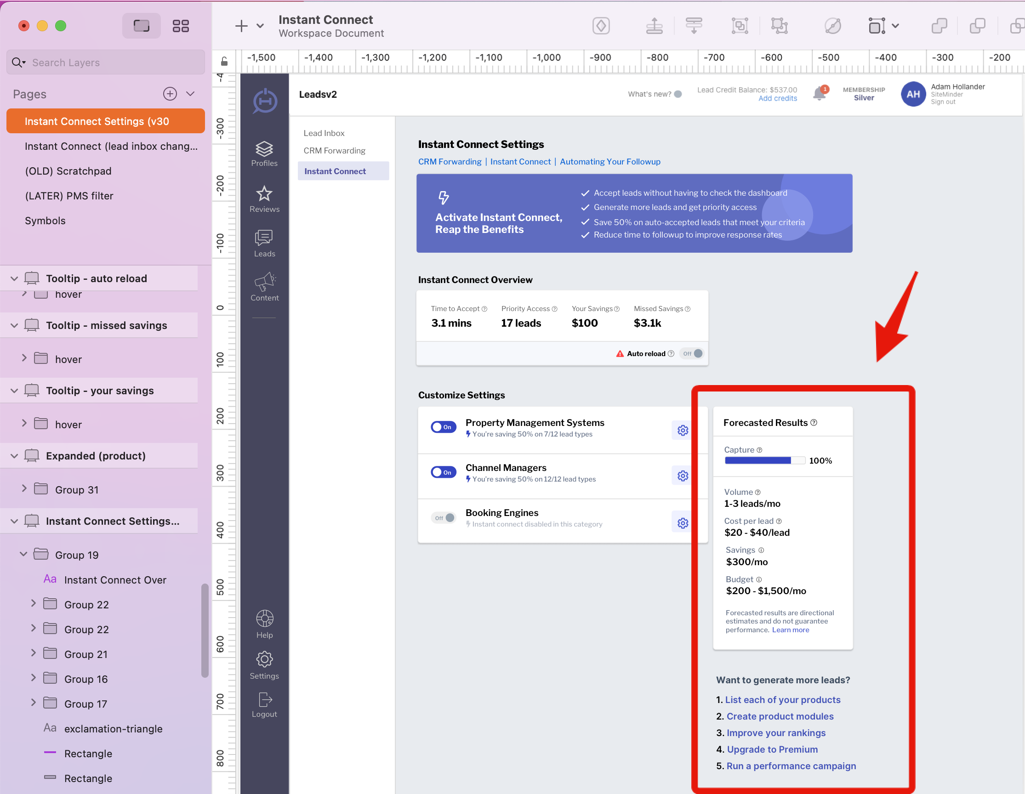Viewport: 1025px width, 794px height.
Task: Open the notification bell in mockup header
Action: (x=819, y=93)
